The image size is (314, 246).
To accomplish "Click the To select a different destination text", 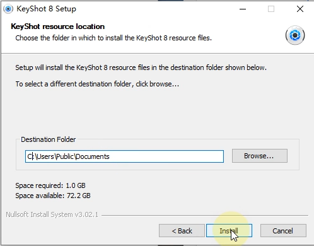I will point(97,84).
